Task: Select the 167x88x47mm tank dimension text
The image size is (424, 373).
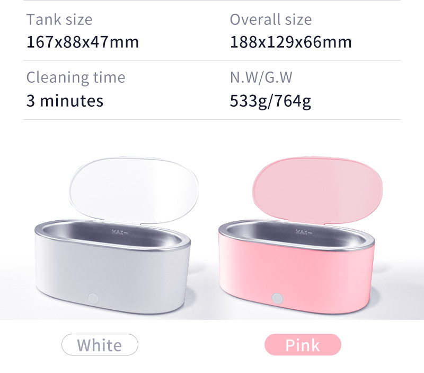Action: coord(83,42)
